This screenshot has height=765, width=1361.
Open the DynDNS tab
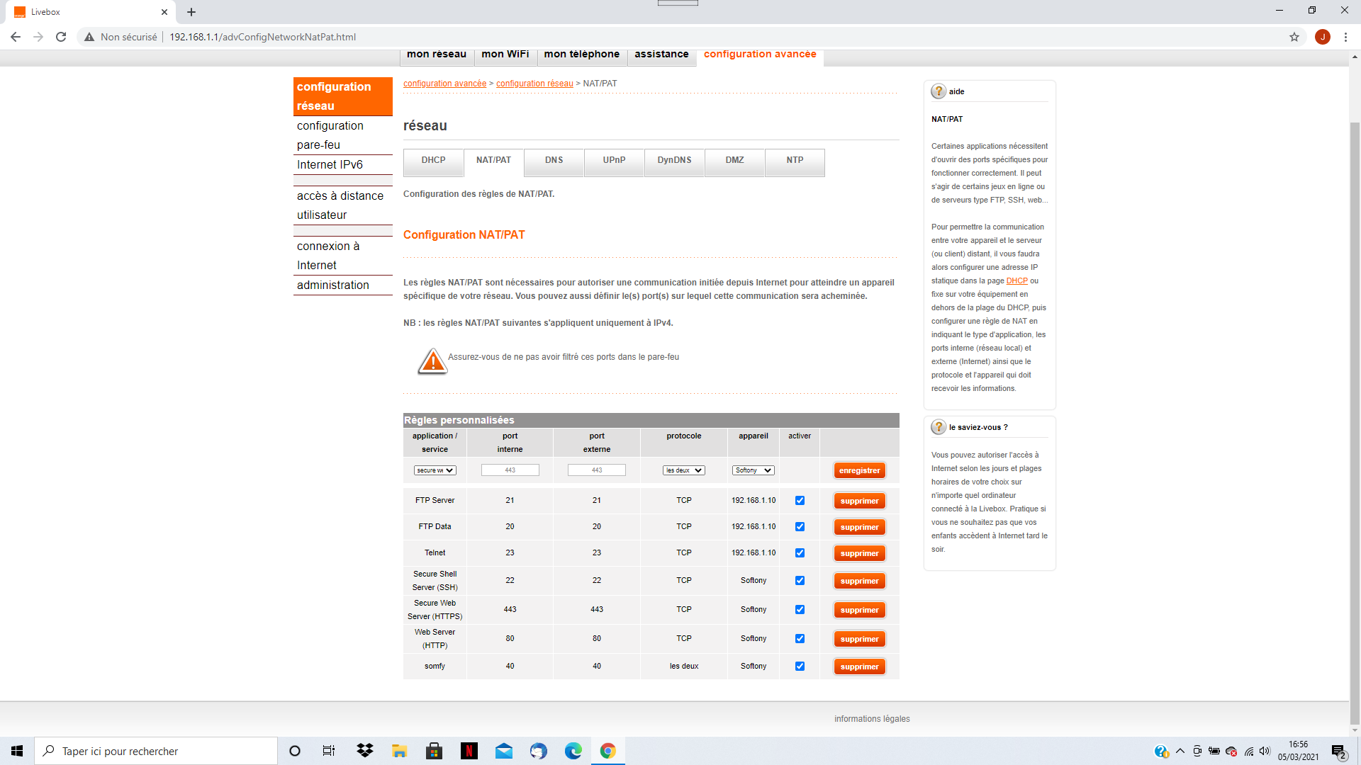tap(674, 161)
